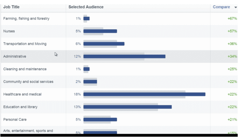
Task: Select the Farming, fishing and forestry row
Action: pyautogui.click(x=119, y=18)
